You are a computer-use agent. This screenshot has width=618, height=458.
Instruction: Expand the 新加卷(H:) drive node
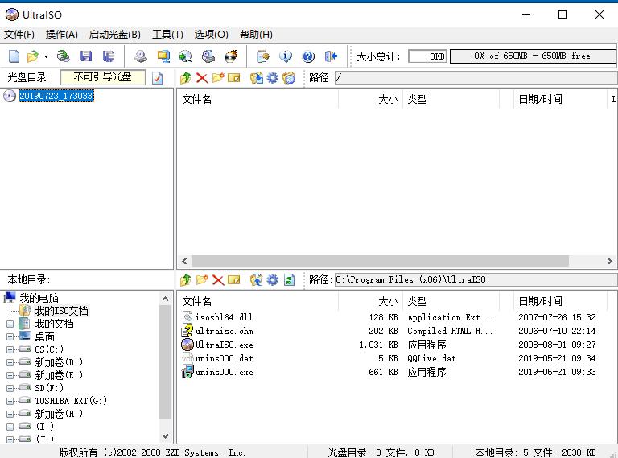(10, 414)
